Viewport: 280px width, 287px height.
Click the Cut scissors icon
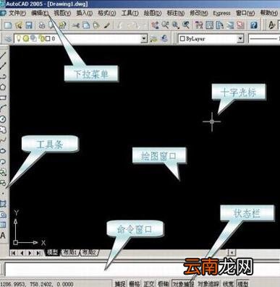[x=76, y=25]
